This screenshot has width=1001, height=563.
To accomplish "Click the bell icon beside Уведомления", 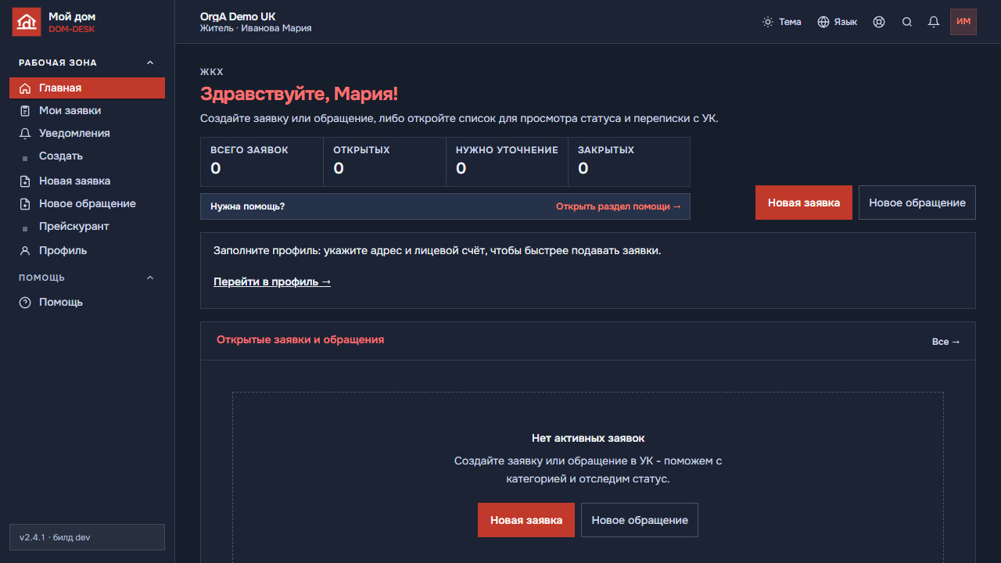I will click(x=25, y=134).
